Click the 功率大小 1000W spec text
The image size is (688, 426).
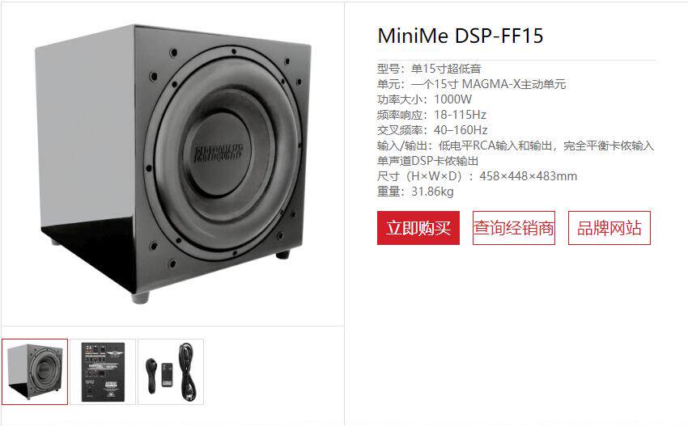[424, 99]
